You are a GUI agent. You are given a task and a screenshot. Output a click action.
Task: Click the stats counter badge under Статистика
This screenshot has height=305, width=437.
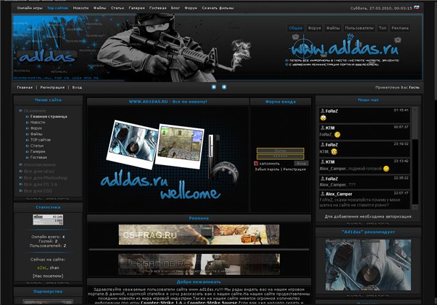click(48, 220)
